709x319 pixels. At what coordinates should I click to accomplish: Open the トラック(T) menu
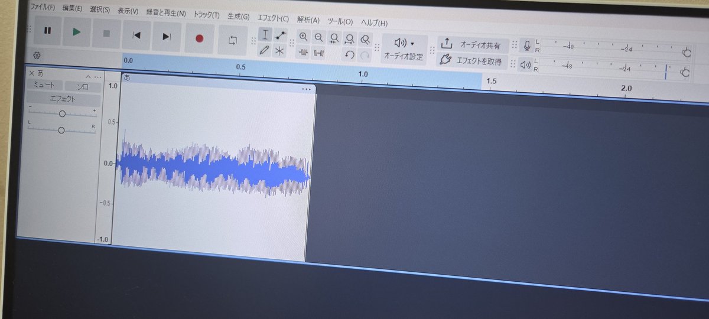point(207,15)
